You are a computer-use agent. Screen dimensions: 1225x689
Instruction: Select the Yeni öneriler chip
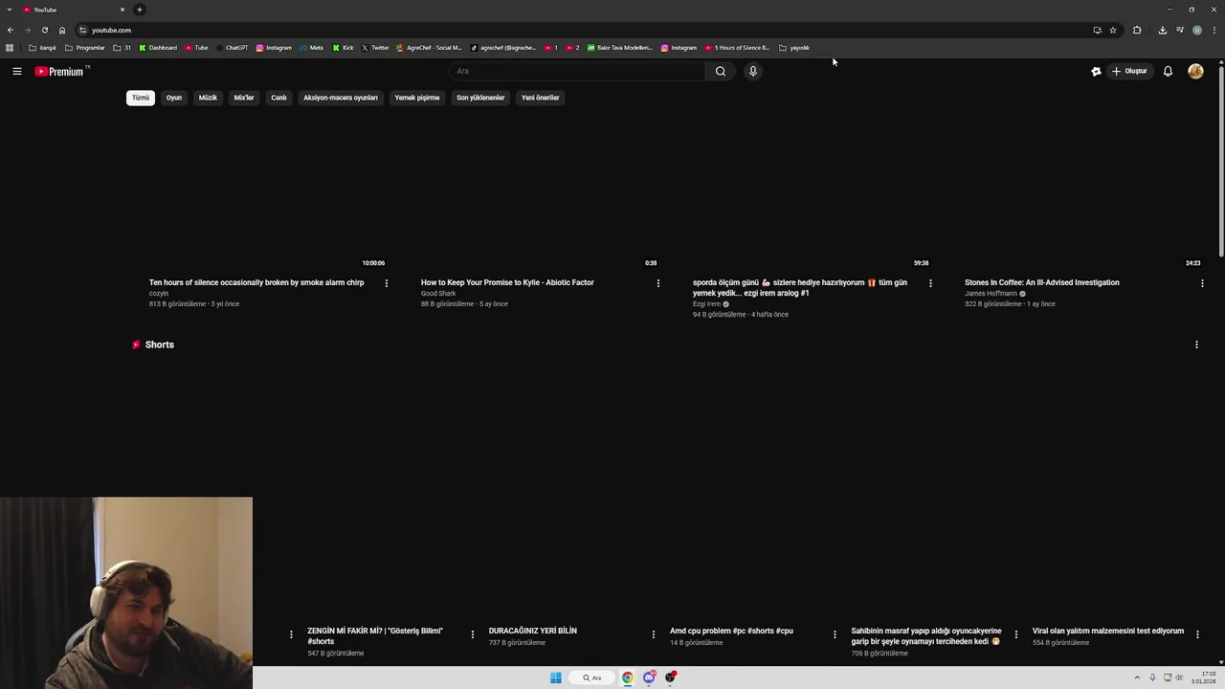[541, 98]
